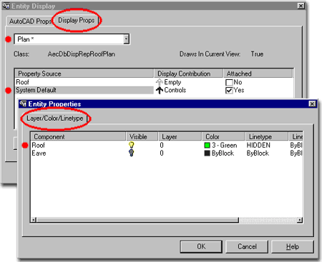Click the Entity Properties title bar icon
This screenshot has width=322, height=262.
pos(23,104)
